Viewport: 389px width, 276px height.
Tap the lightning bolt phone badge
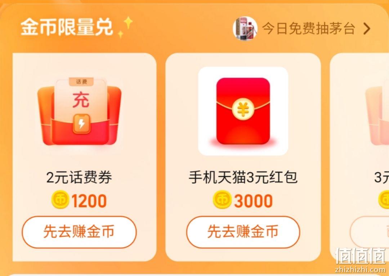(x=81, y=124)
